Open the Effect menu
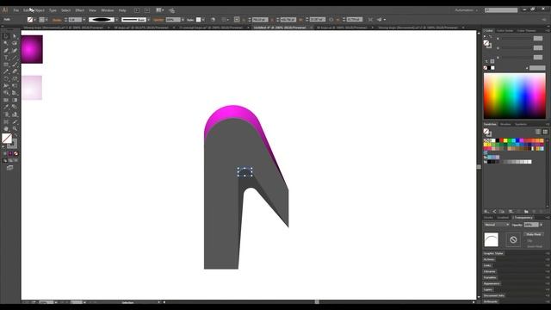The image size is (551, 310). [80, 10]
